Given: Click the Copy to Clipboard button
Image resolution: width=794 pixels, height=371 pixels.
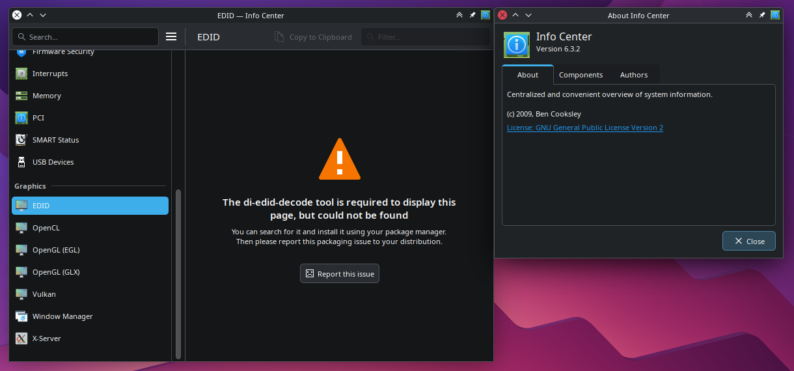Looking at the screenshot, I should [x=313, y=37].
